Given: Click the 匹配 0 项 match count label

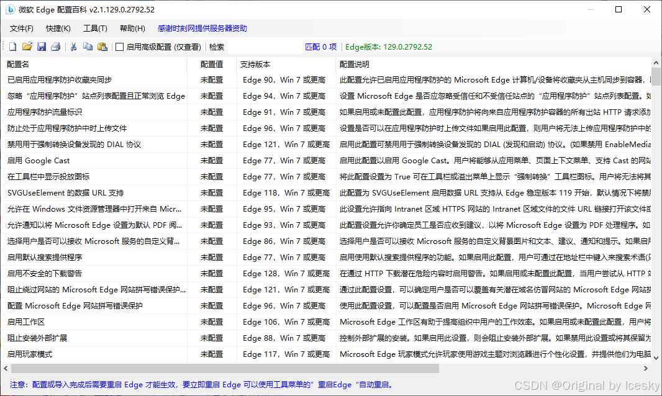Looking at the screenshot, I should (x=321, y=47).
